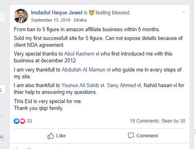Open Younus Ali Sakib's tagged profile
This screenshot has width=196, height=149.
click(x=80, y=85)
